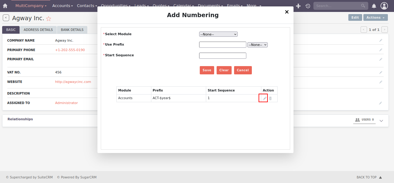Open the recently viewed history icon
This screenshot has width=394, height=183.
(x=308, y=6)
